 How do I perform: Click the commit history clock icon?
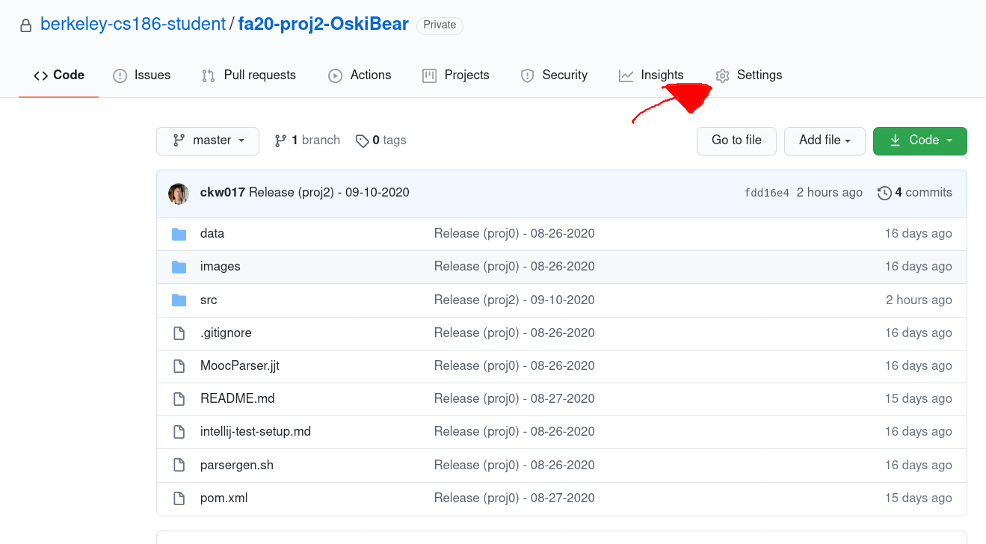click(884, 193)
